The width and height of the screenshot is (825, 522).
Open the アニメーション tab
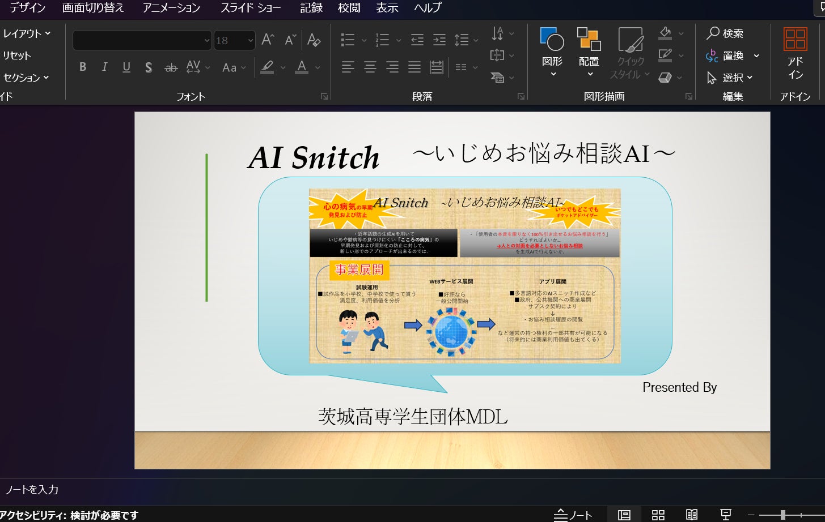point(171,8)
